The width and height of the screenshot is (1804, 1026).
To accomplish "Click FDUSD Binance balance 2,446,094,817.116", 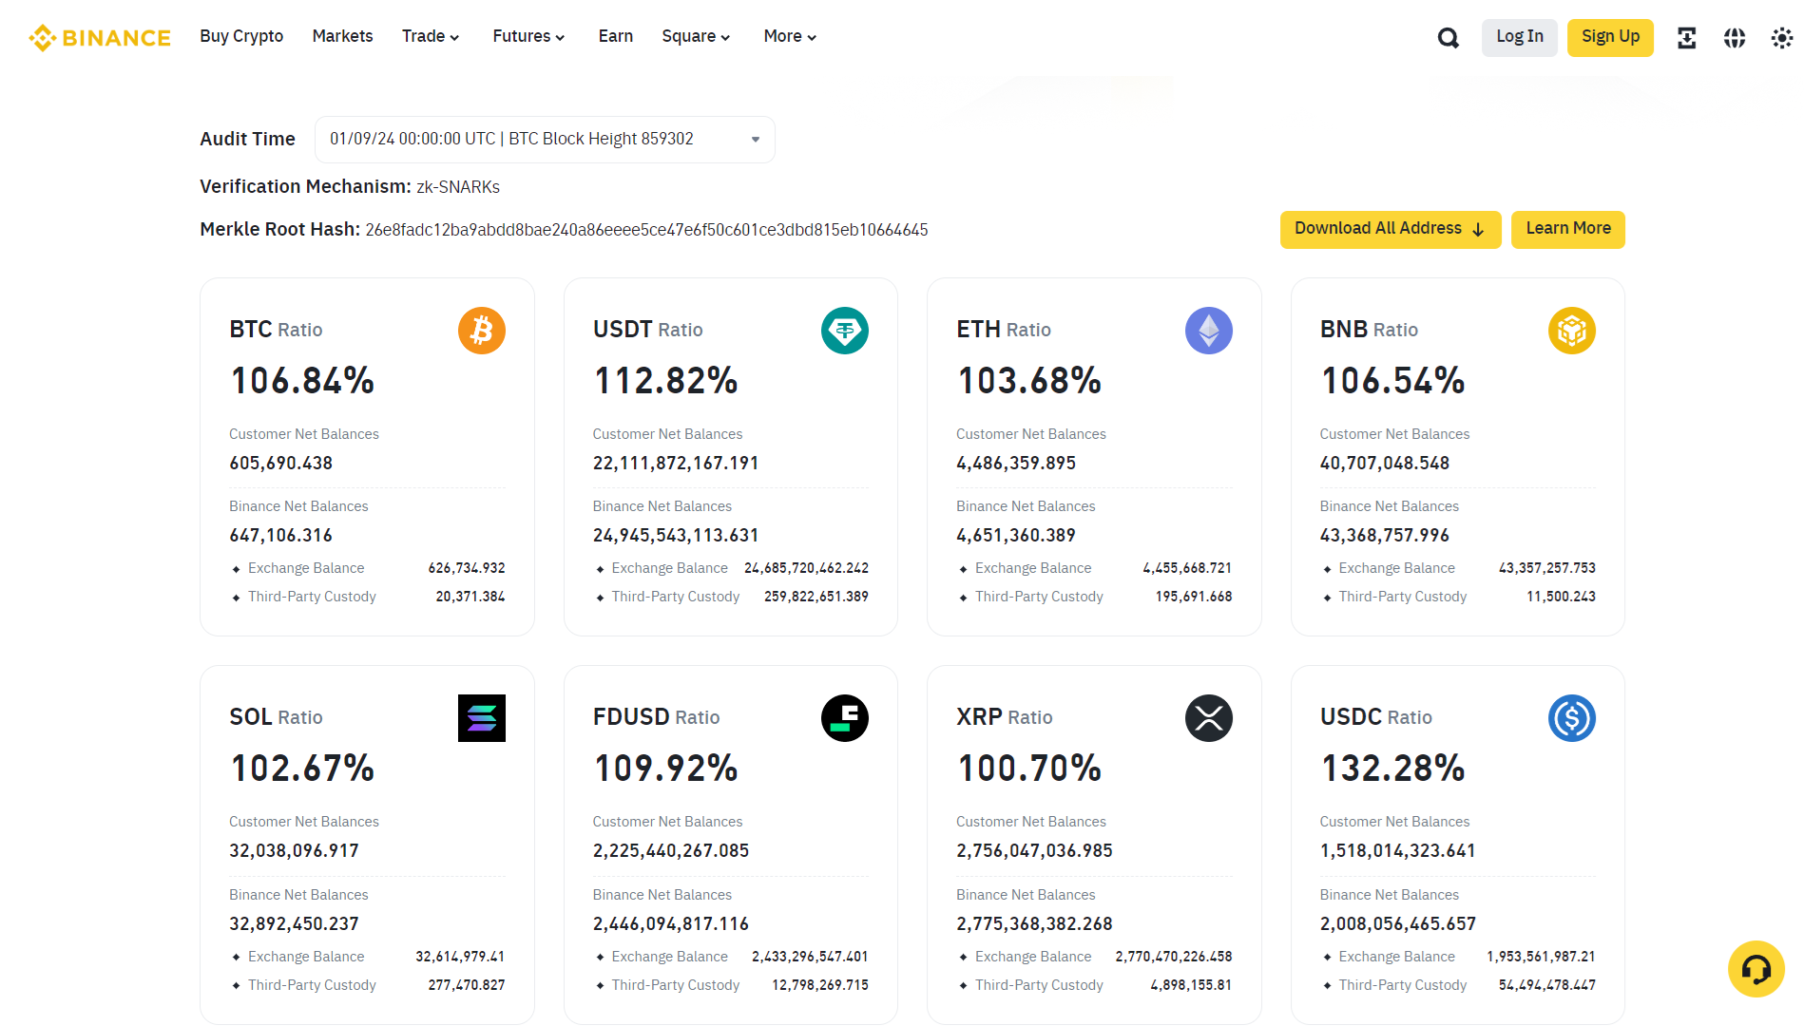I will pos(671,924).
